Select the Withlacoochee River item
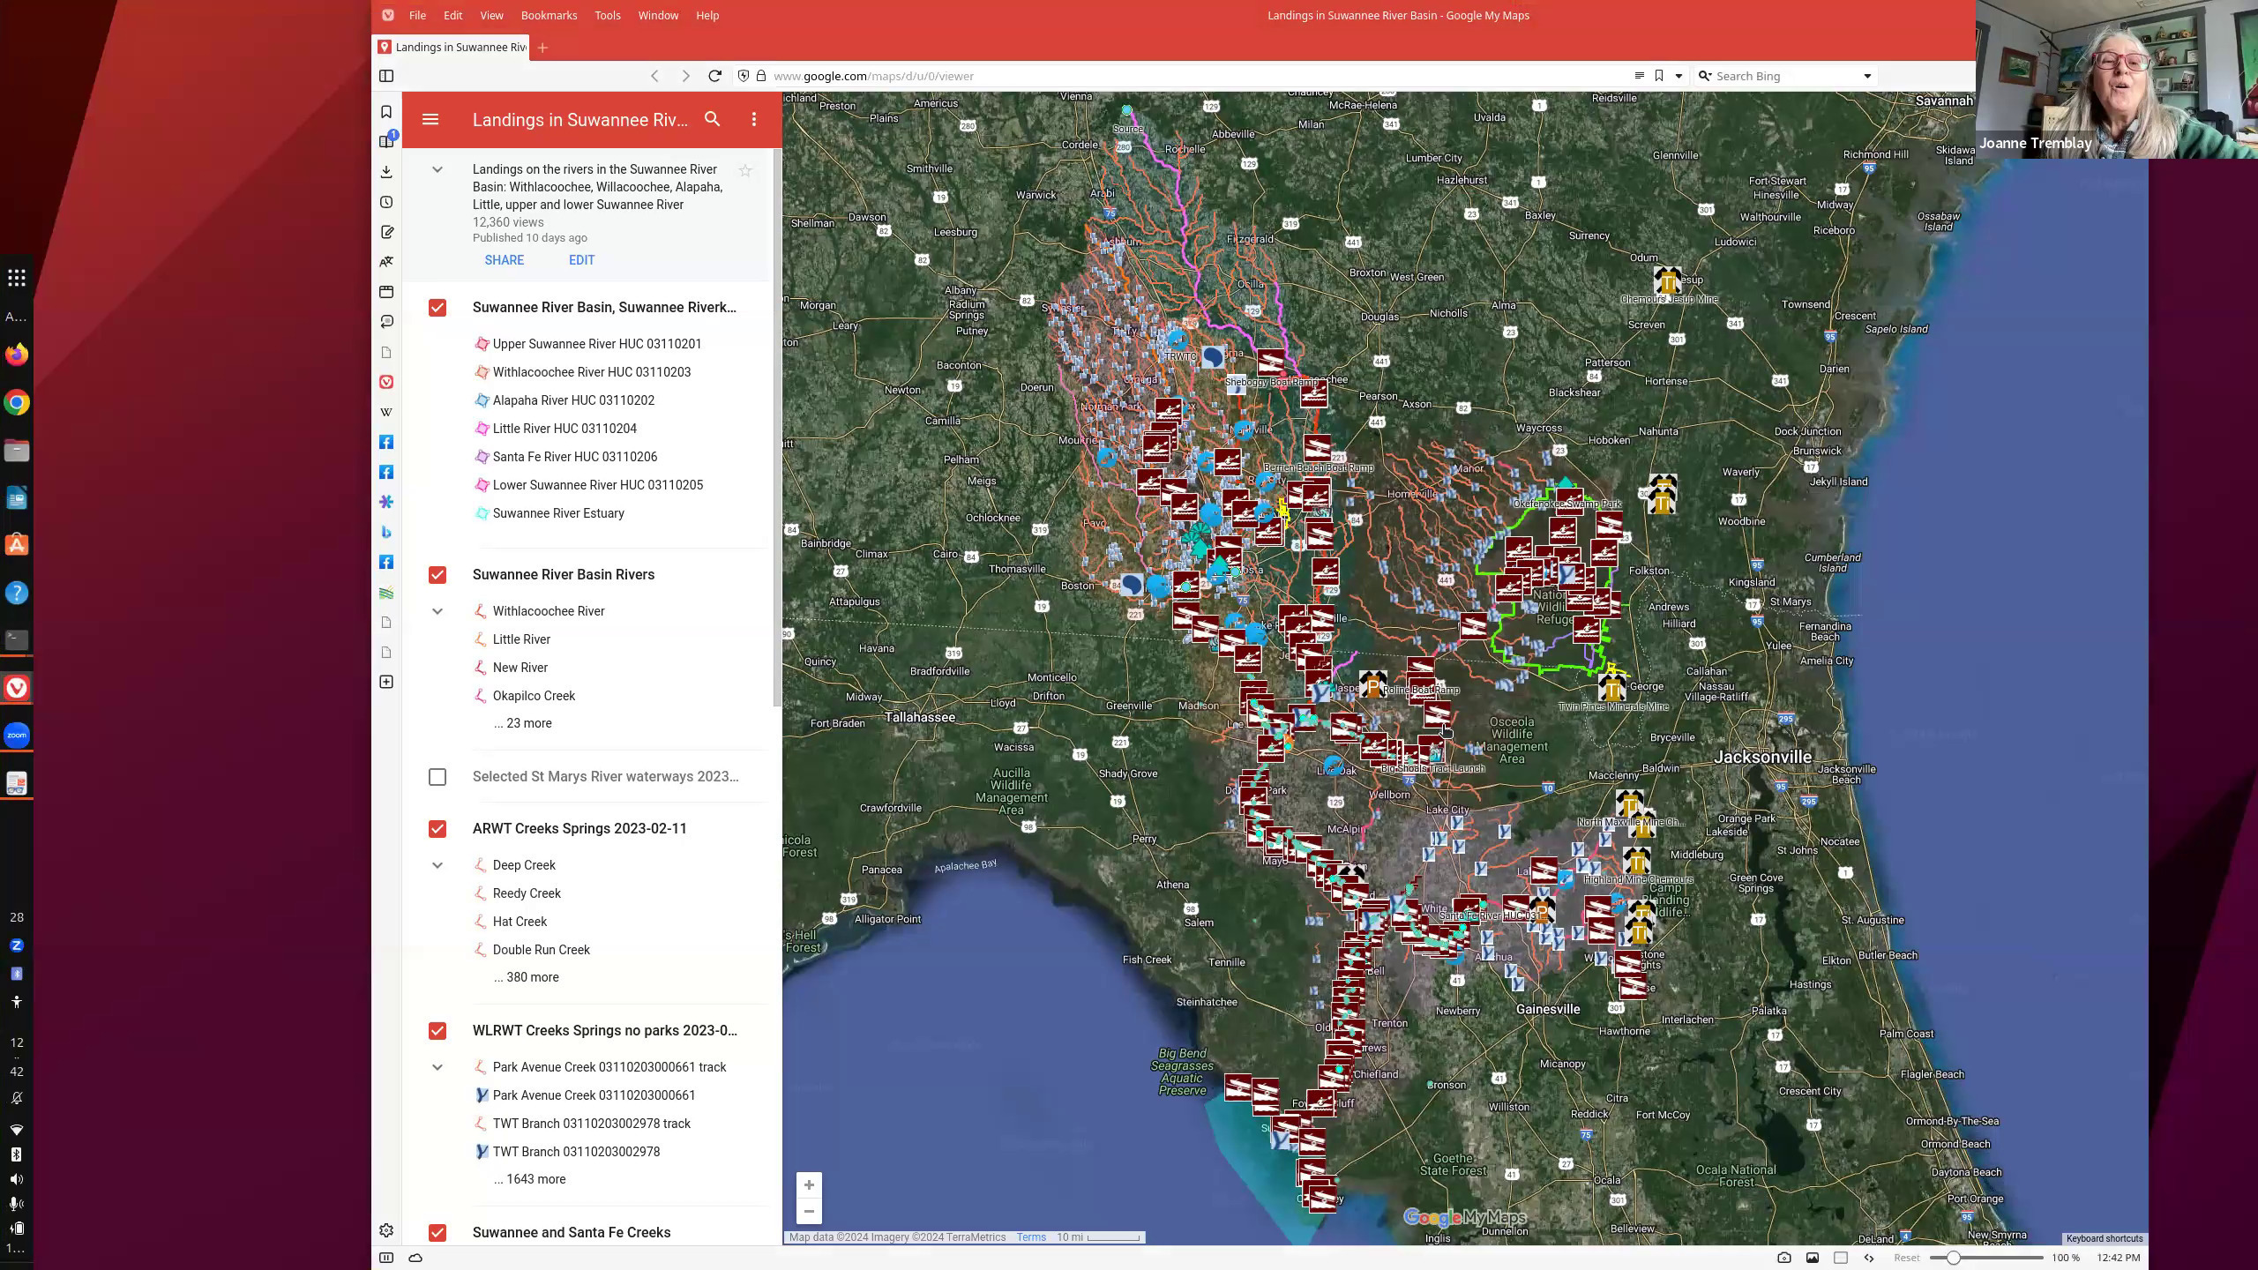The image size is (2258, 1270). tap(548, 611)
